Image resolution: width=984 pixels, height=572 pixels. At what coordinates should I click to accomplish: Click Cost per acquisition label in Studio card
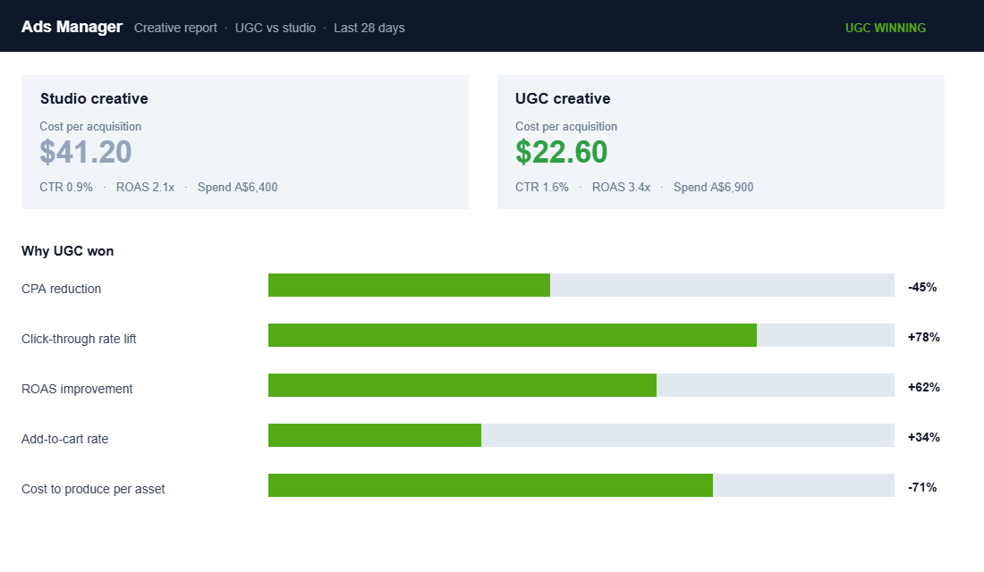coord(90,127)
